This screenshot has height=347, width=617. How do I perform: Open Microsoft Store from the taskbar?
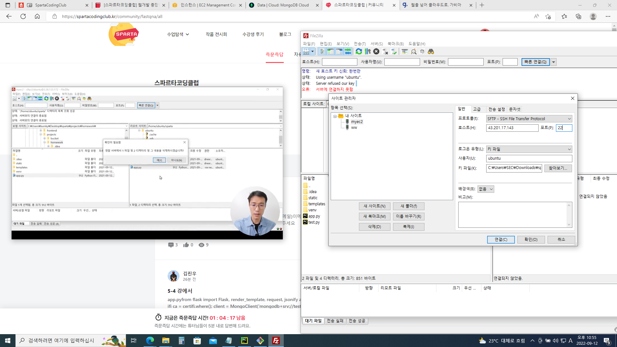[x=197, y=341]
